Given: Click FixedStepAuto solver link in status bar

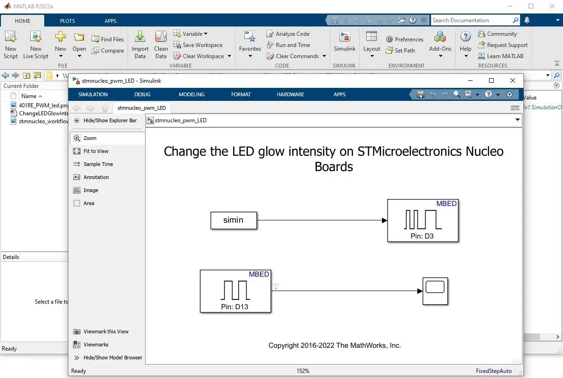Looking at the screenshot, I should pyautogui.click(x=494, y=371).
